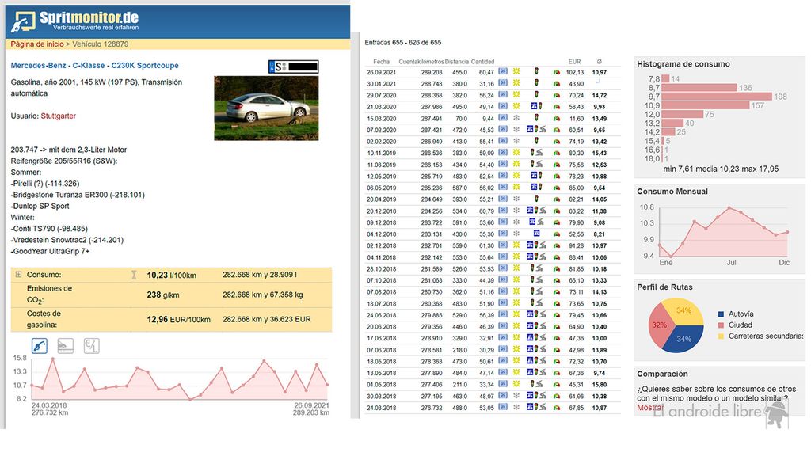Click the 15,80 average in 01.05.2018 row
The height and width of the screenshot is (456, 811).
point(600,385)
